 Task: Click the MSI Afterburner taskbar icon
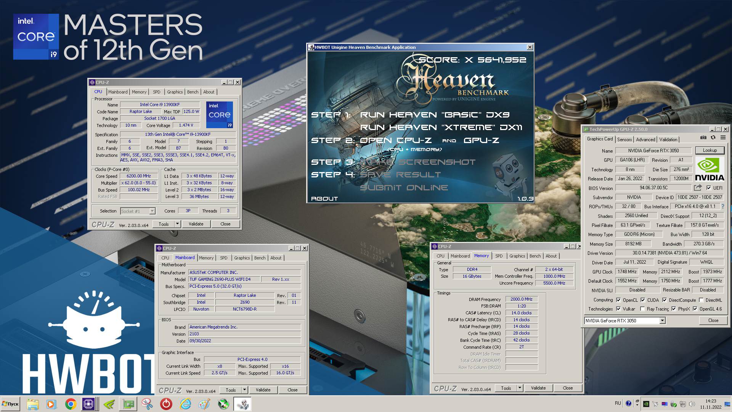[223, 404]
